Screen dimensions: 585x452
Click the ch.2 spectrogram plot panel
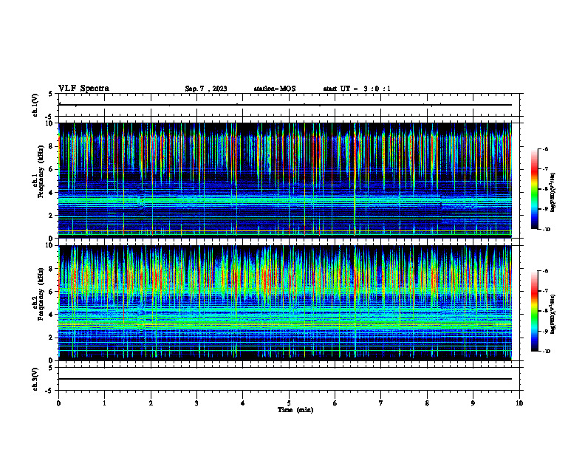pyautogui.click(x=285, y=303)
